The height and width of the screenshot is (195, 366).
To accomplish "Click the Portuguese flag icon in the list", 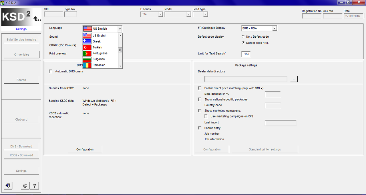I will tap(87, 53).
